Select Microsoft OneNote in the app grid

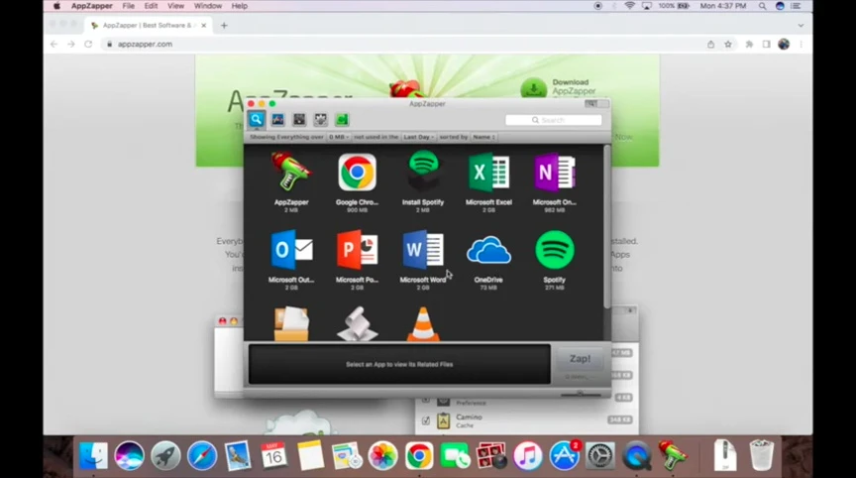[x=554, y=182]
